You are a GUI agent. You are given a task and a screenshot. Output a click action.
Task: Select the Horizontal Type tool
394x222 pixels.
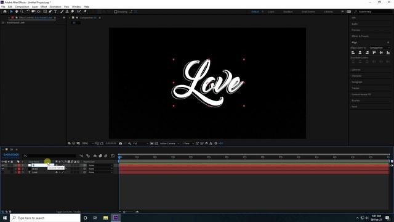(55, 12)
